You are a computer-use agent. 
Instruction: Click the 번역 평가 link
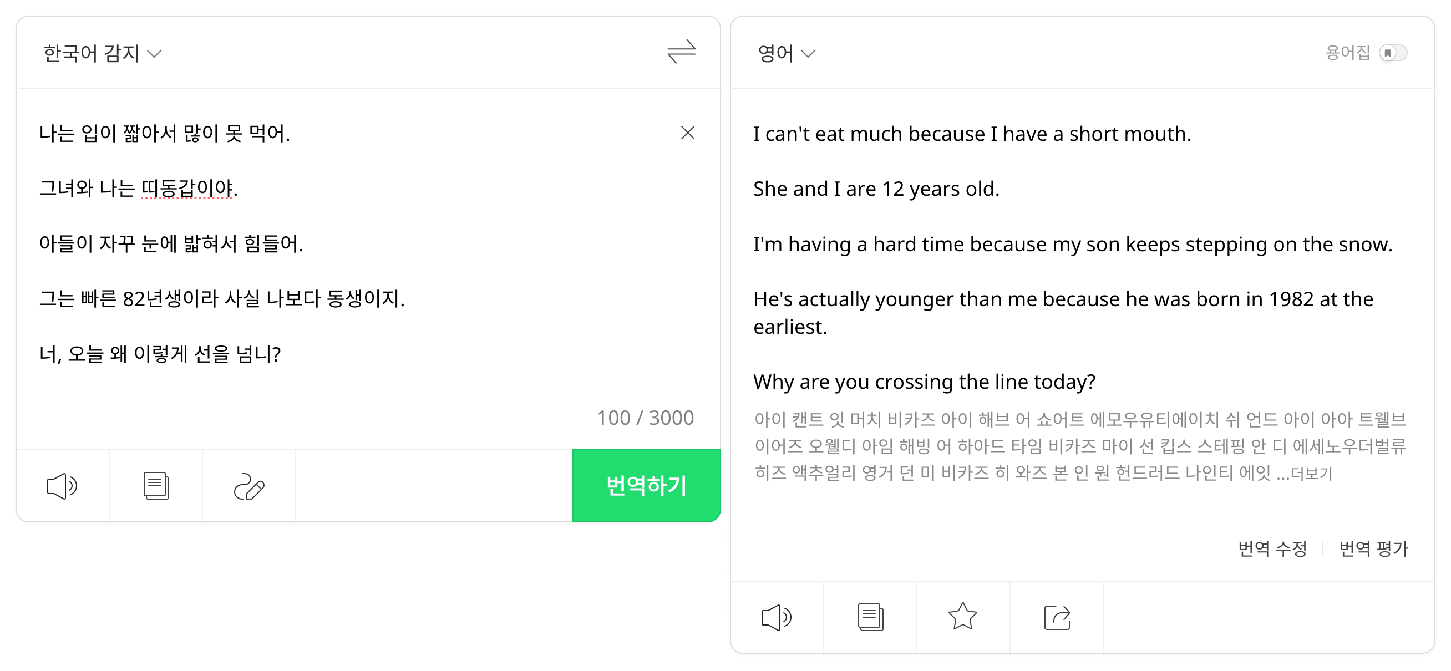(1373, 548)
